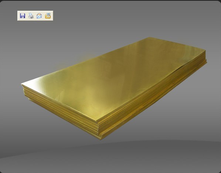221x173 pixels.
Task: Choose the open envelope mail button
Action: tap(39, 16)
